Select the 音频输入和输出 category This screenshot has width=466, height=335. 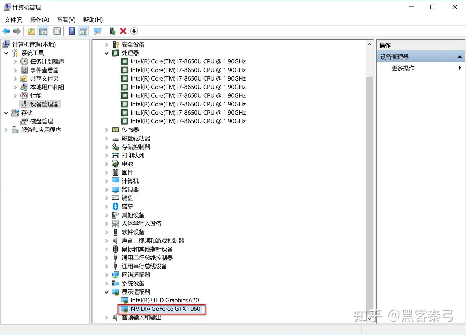pyautogui.click(x=141, y=318)
